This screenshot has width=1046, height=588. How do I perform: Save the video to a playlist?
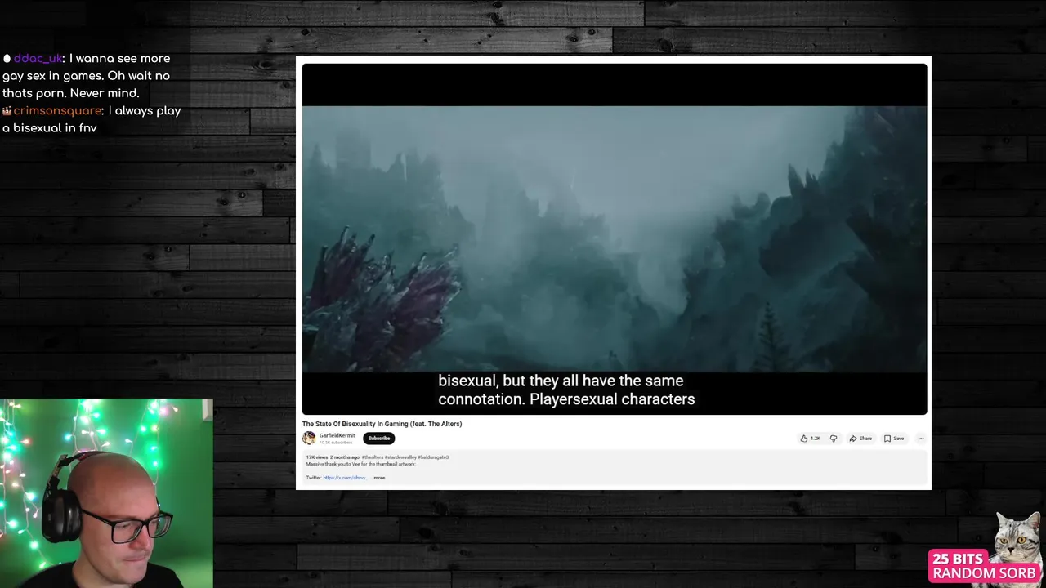coord(894,439)
